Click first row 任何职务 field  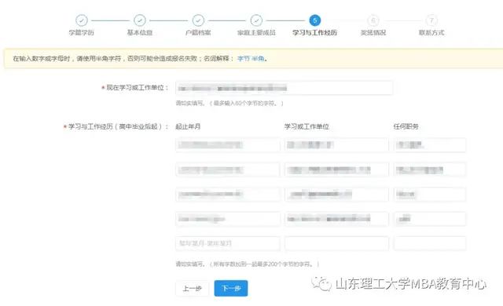(430, 145)
